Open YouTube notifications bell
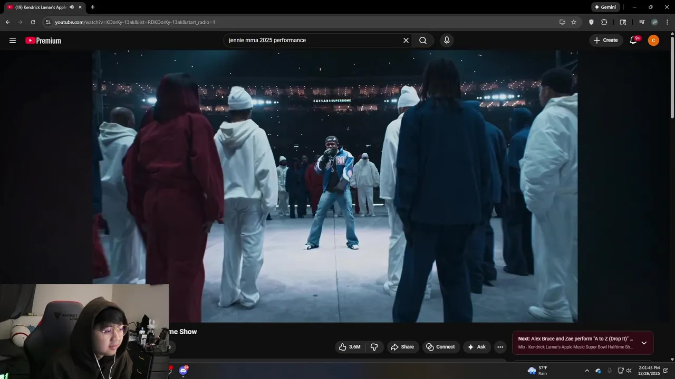This screenshot has height=379, width=675. 634,41
